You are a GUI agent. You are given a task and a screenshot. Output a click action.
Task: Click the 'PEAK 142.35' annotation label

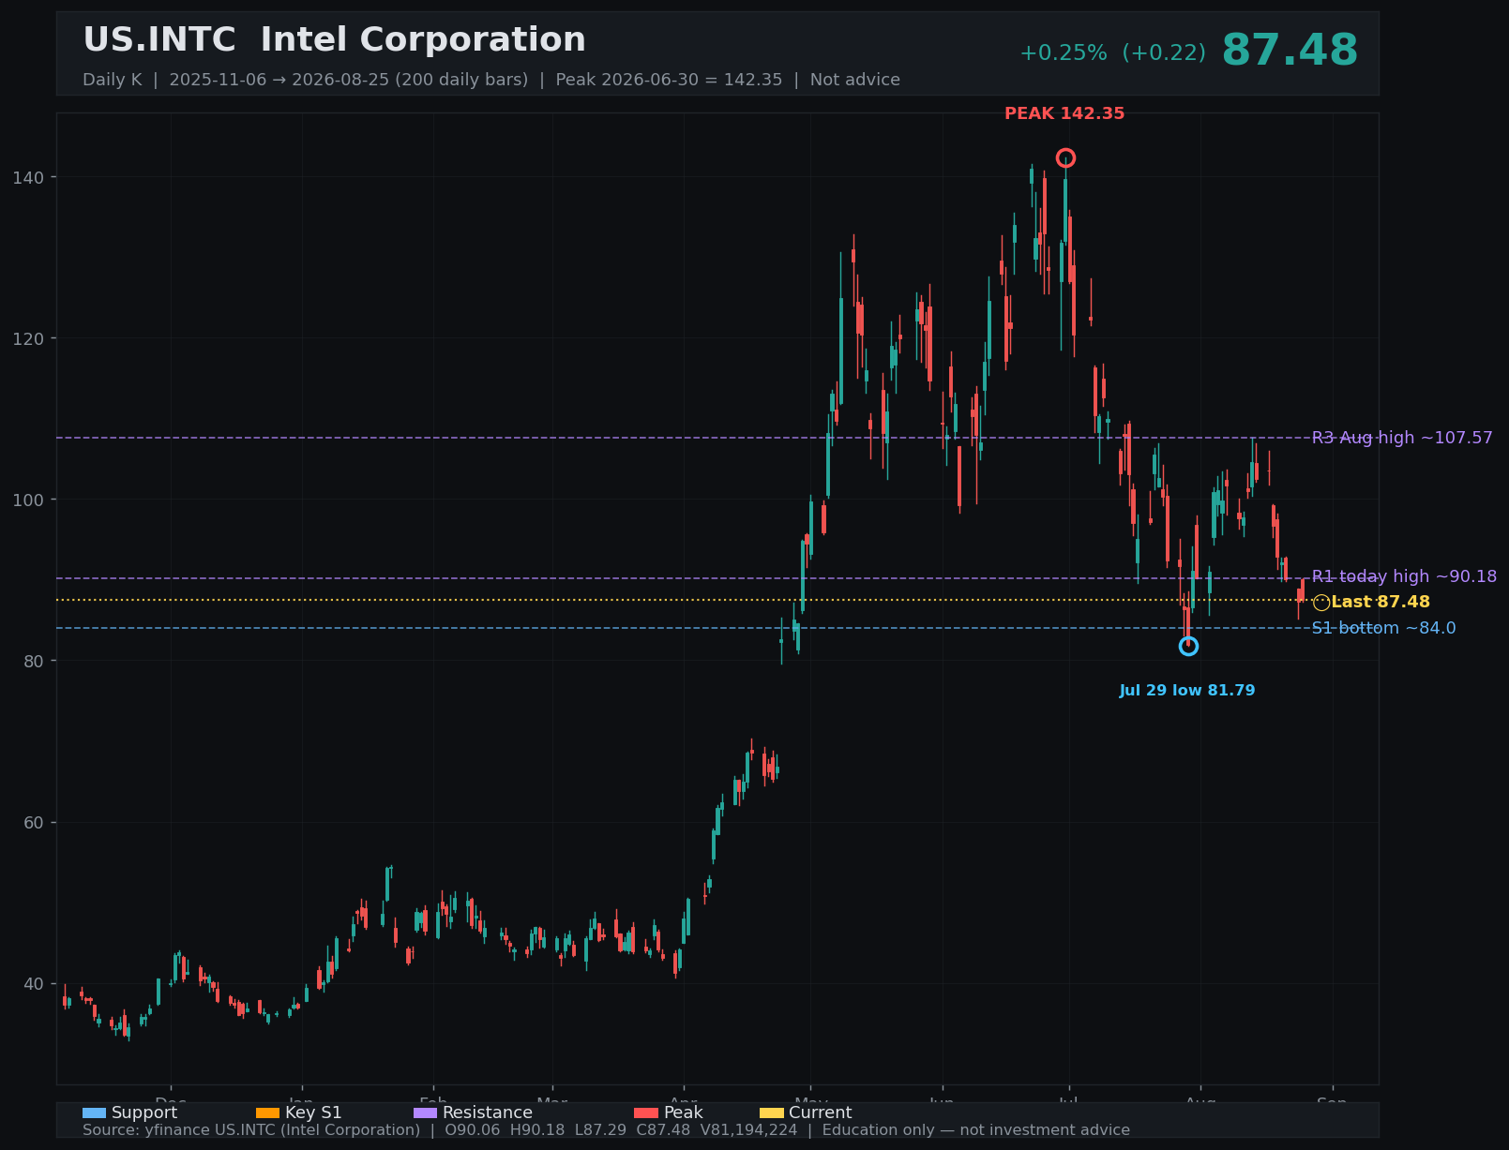[x=1064, y=114]
